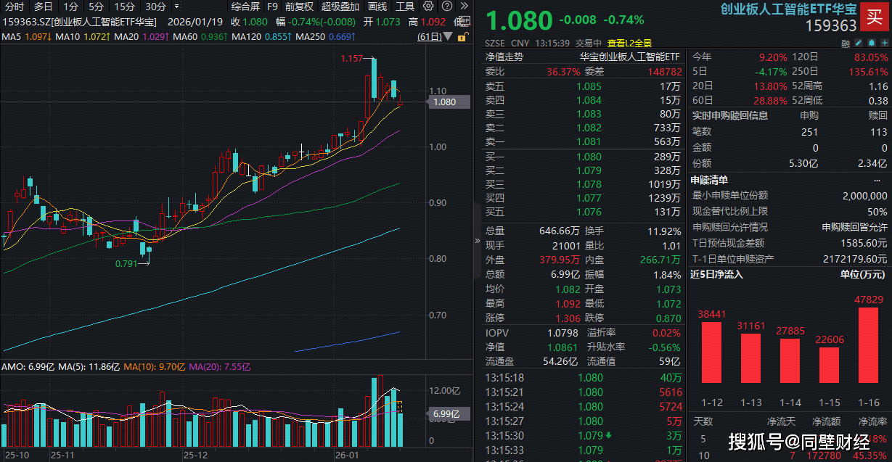Switch to the 分时 intraday tab
Screen dimensions: 892x462
[15, 7]
